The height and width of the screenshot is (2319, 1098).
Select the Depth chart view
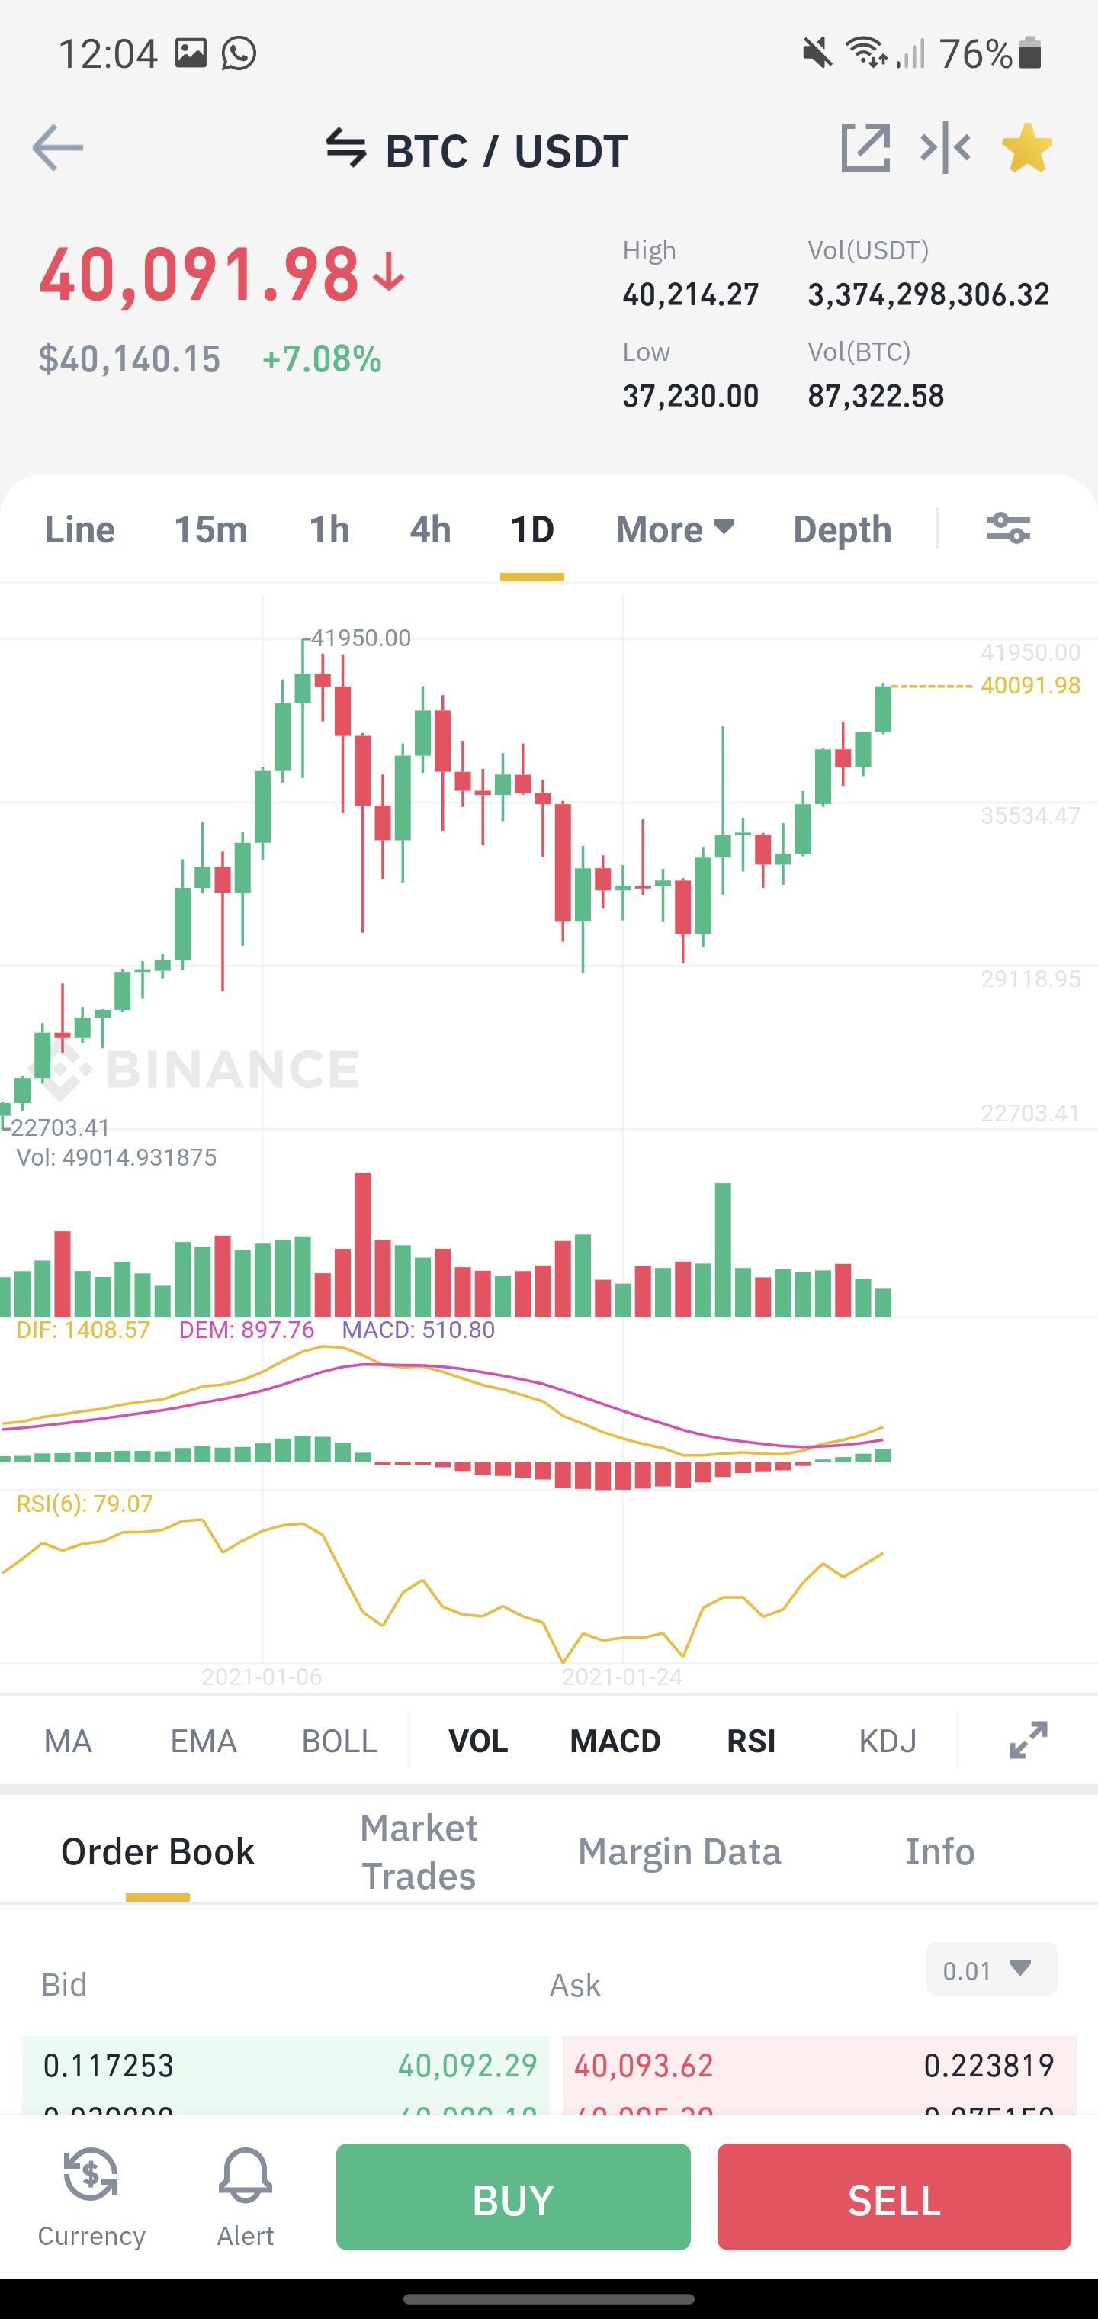(x=843, y=529)
